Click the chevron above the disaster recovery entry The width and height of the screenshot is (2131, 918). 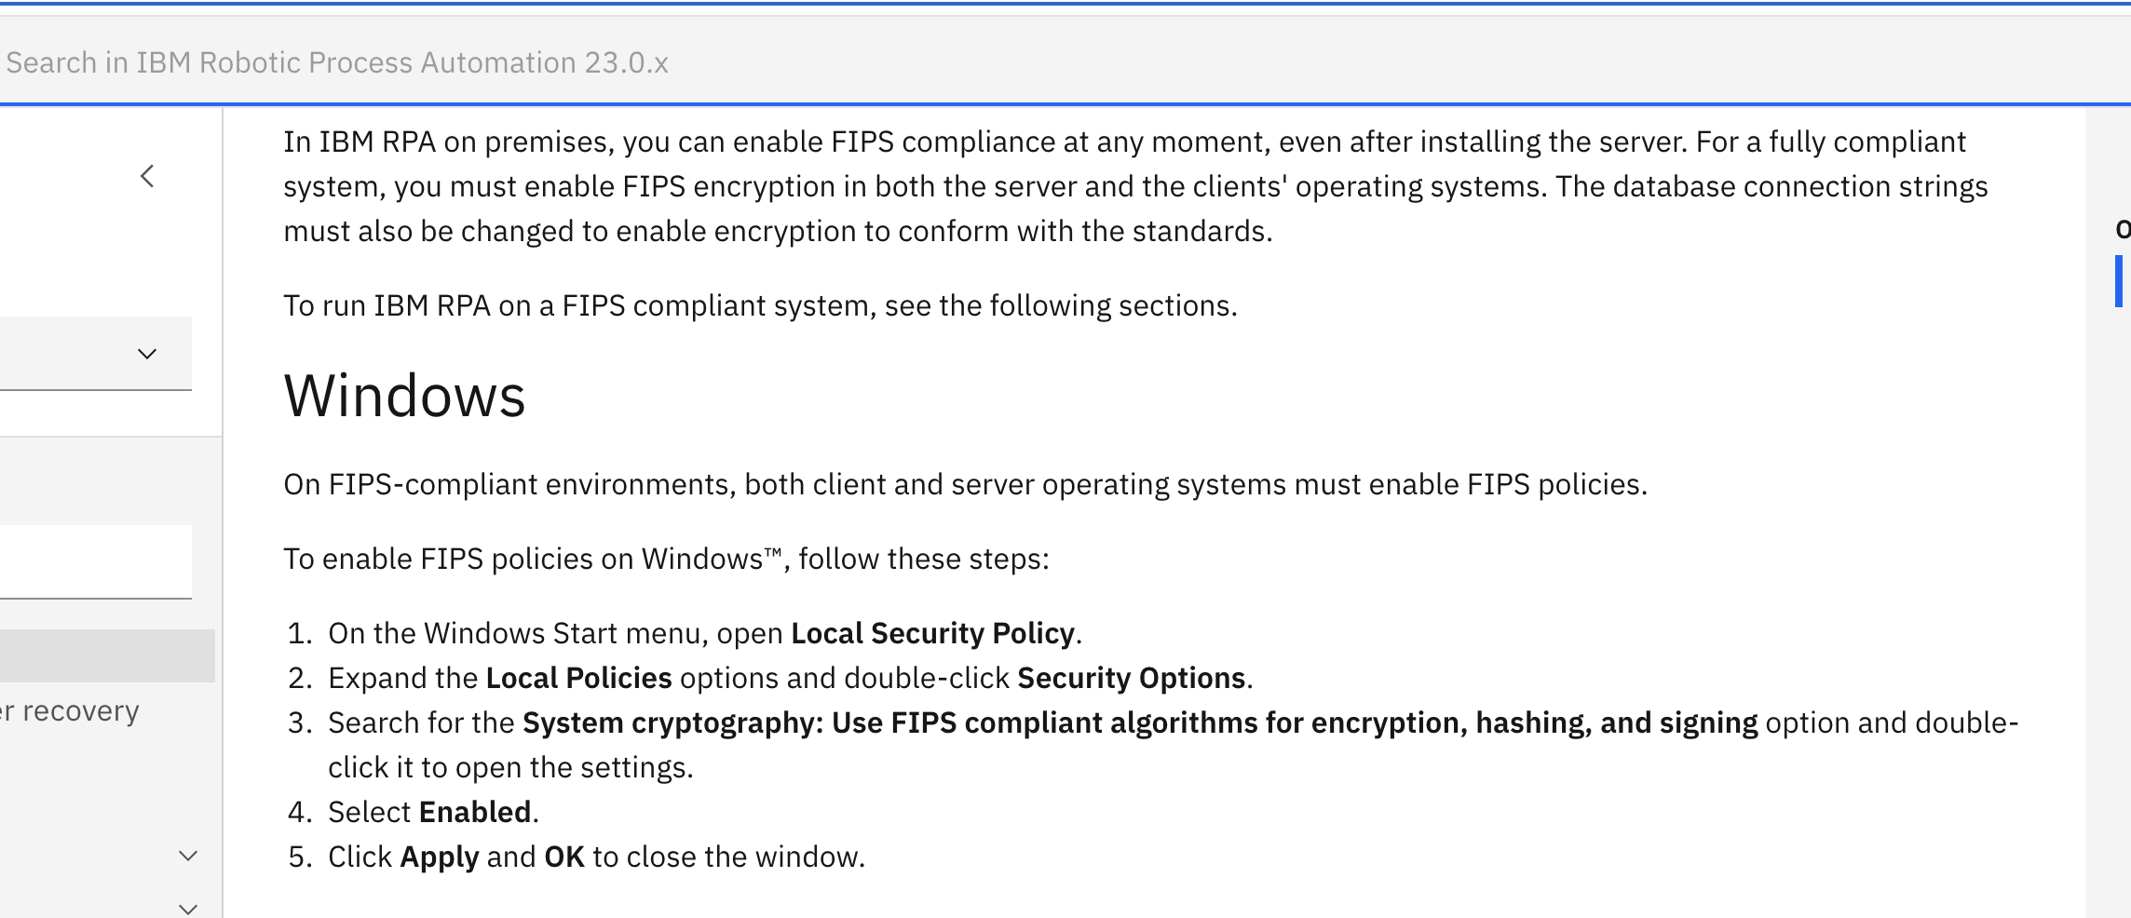click(145, 353)
